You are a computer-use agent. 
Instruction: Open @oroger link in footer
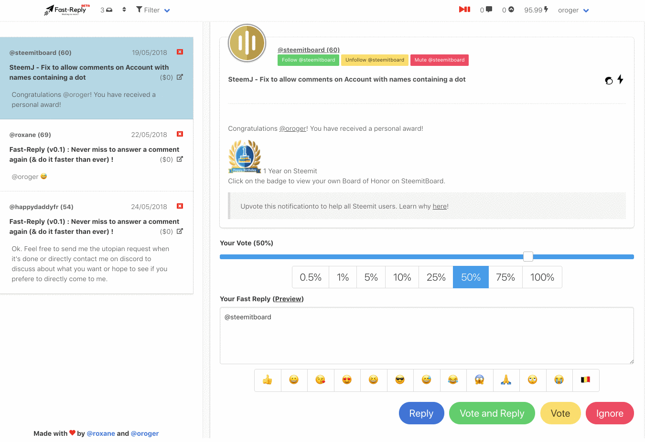(145, 433)
